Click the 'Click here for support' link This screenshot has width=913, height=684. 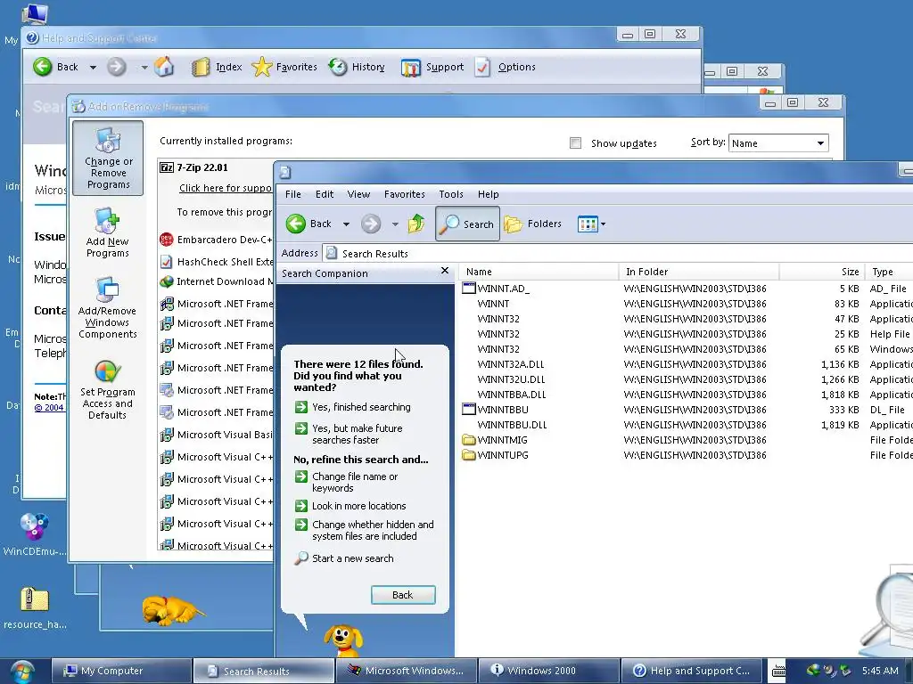pos(226,188)
